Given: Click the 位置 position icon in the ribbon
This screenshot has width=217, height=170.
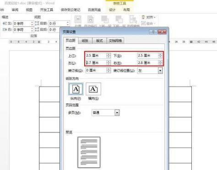Looking at the screenshot, I should [x=78, y=20].
